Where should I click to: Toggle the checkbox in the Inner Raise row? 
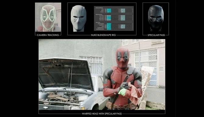118,16
